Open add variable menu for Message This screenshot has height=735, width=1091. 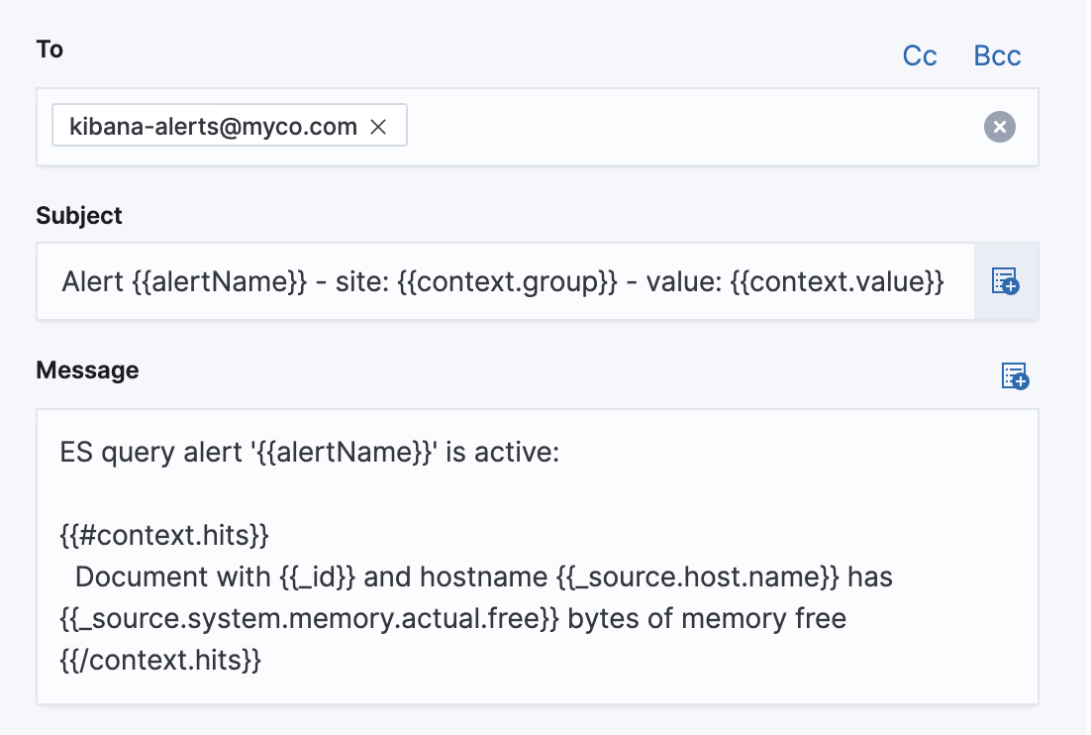click(1015, 376)
